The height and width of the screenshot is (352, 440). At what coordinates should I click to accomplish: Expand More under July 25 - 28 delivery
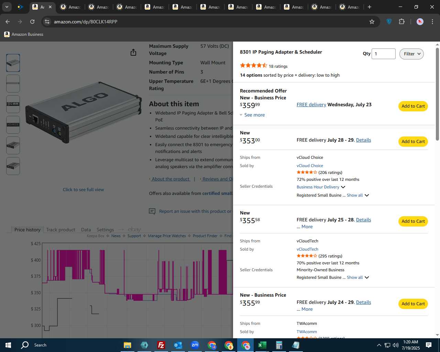pos(307,227)
